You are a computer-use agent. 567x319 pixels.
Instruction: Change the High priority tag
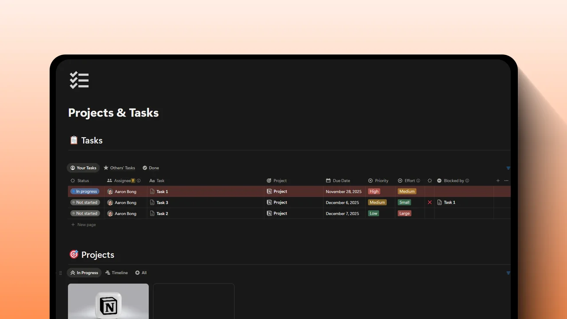[x=374, y=191]
